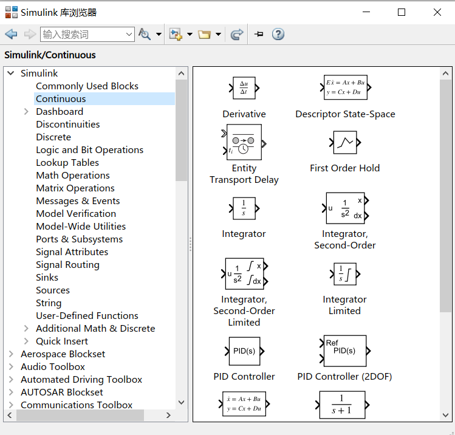Click the new model icon
This screenshot has height=435, width=455.
(x=176, y=35)
